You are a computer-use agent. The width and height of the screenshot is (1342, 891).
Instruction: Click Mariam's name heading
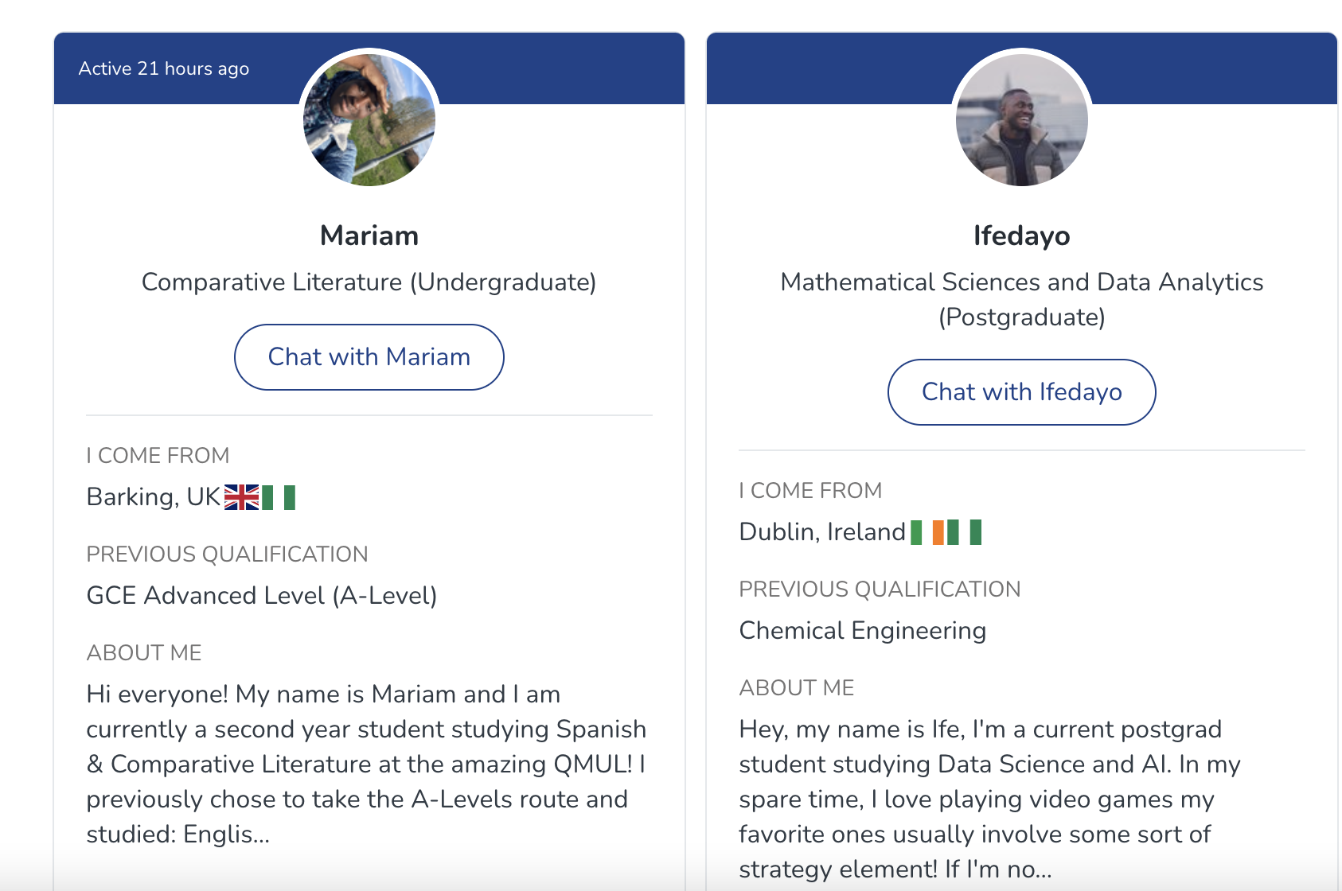click(x=369, y=235)
